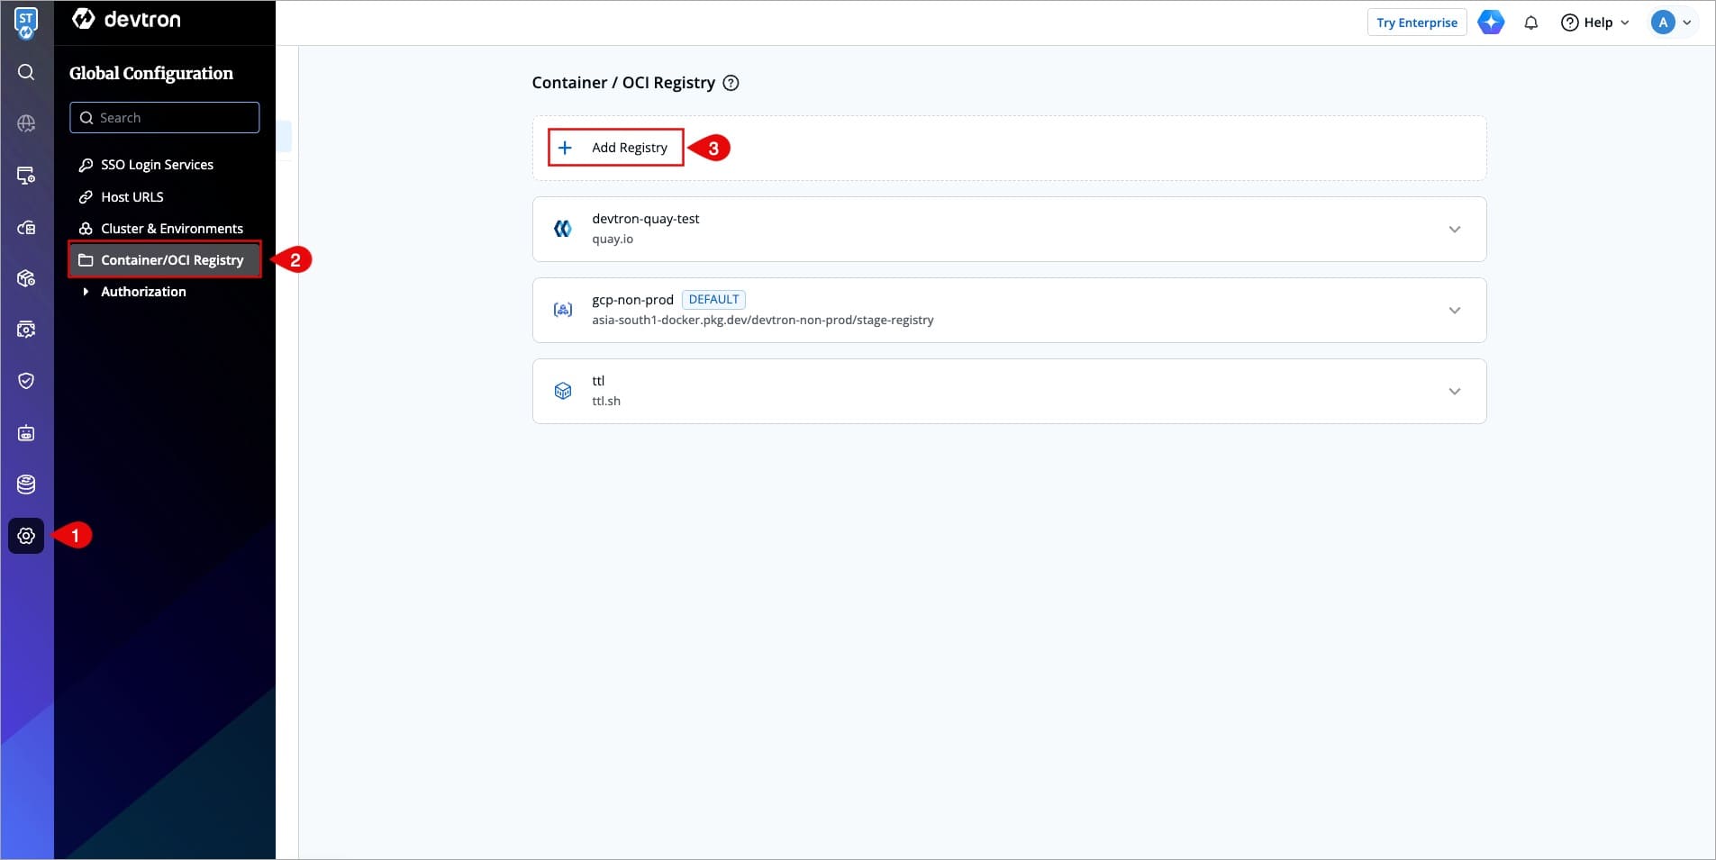Click the blue sparkle AI assistant icon
Screen dimensions: 1716x860
(1491, 23)
